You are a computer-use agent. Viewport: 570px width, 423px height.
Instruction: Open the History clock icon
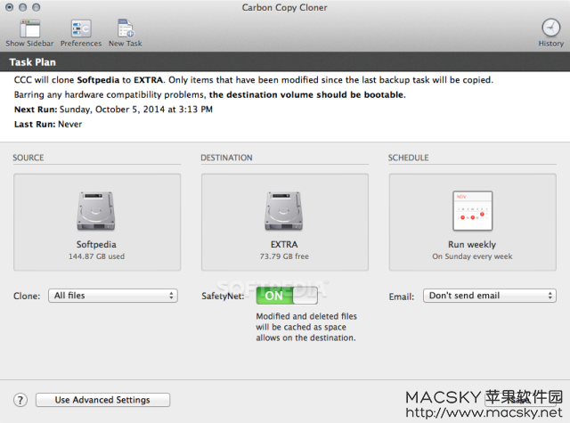[x=550, y=28]
